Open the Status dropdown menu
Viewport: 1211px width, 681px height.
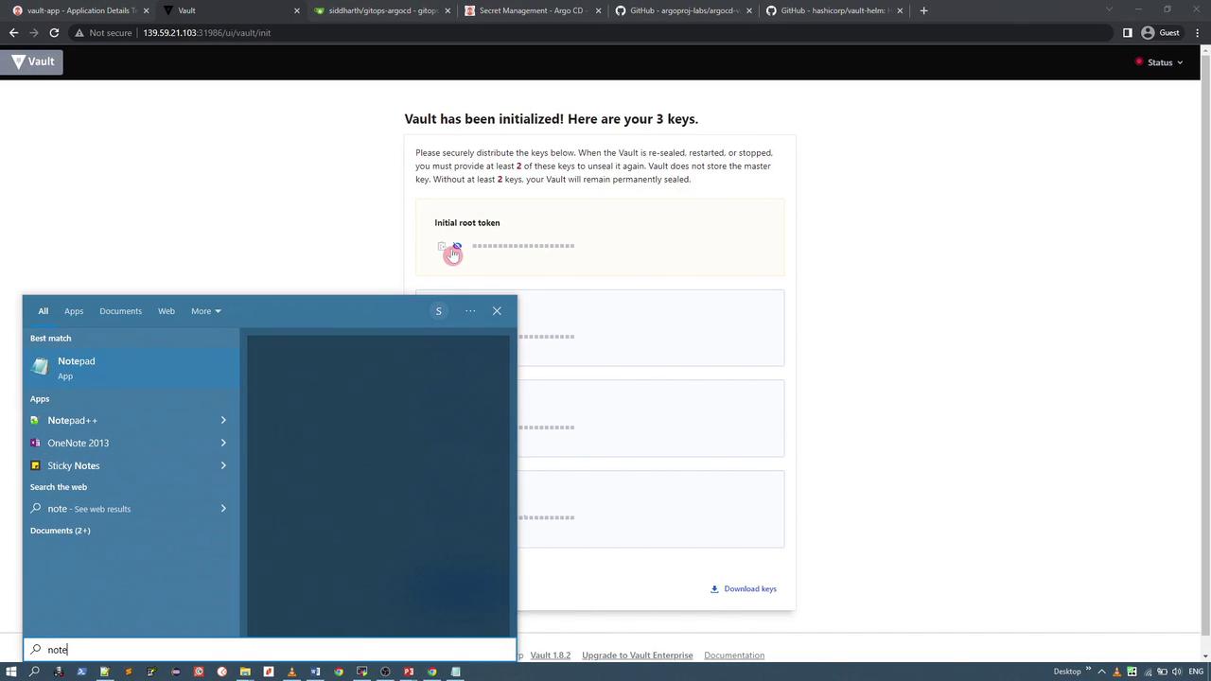click(x=1159, y=62)
